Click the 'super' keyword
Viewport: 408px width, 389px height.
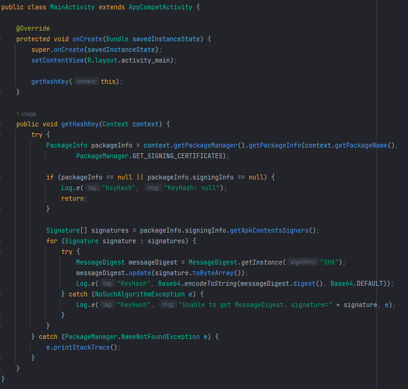point(41,50)
